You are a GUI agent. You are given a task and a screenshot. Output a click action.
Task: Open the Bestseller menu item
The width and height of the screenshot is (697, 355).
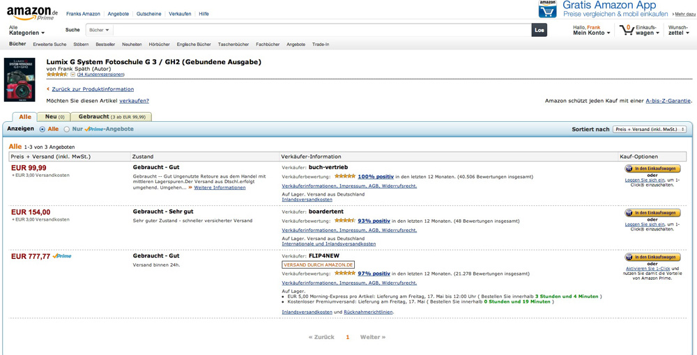click(105, 45)
